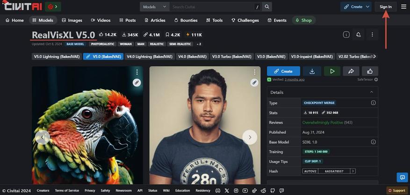This screenshot has height=195, width=410.
Task: Expand the hash list arrow next to 6A35A7855F
Action: pos(353,171)
